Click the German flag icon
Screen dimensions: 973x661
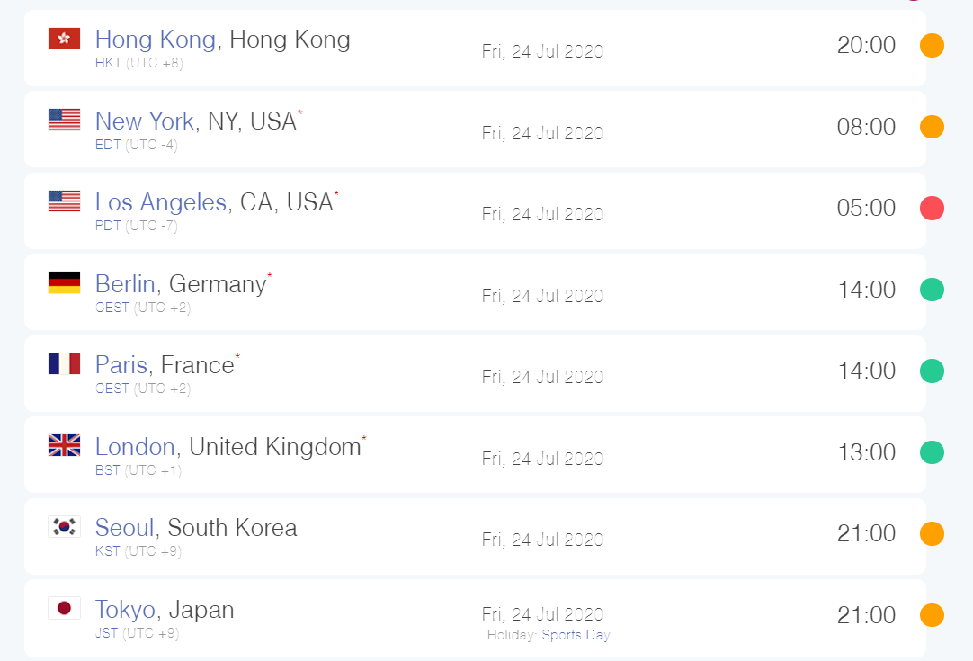(x=64, y=282)
